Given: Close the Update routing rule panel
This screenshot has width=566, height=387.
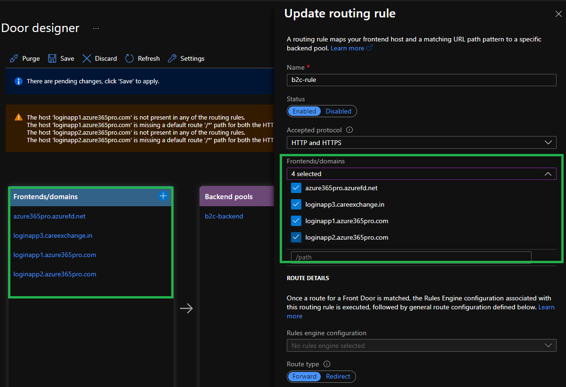Looking at the screenshot, I should (x=558, y=14).
